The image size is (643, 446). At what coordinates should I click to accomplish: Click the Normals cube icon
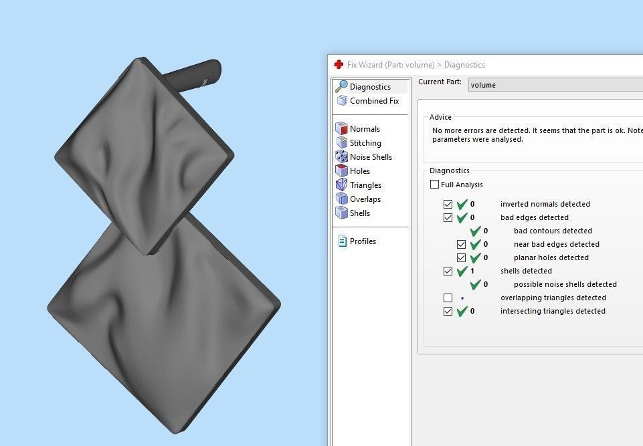coord(342,128)
